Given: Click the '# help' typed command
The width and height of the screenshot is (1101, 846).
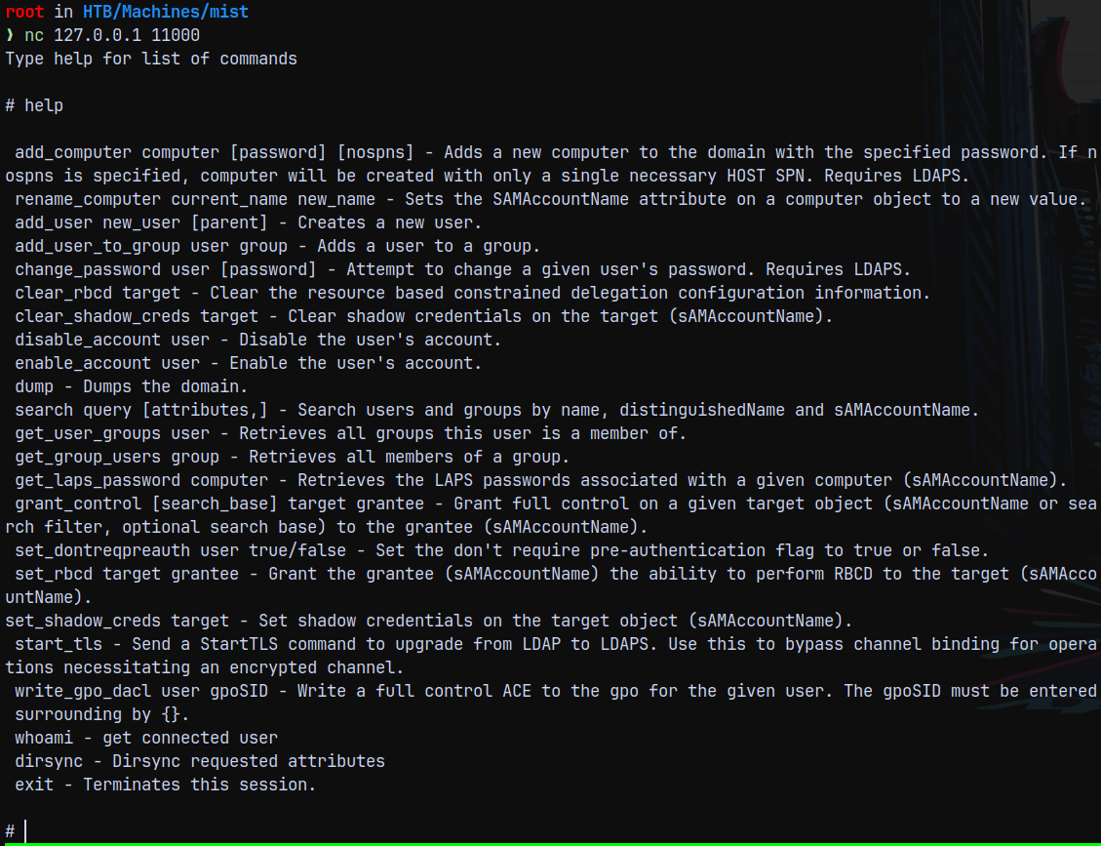Looking at the screenshot, I should tap(34, 105).
